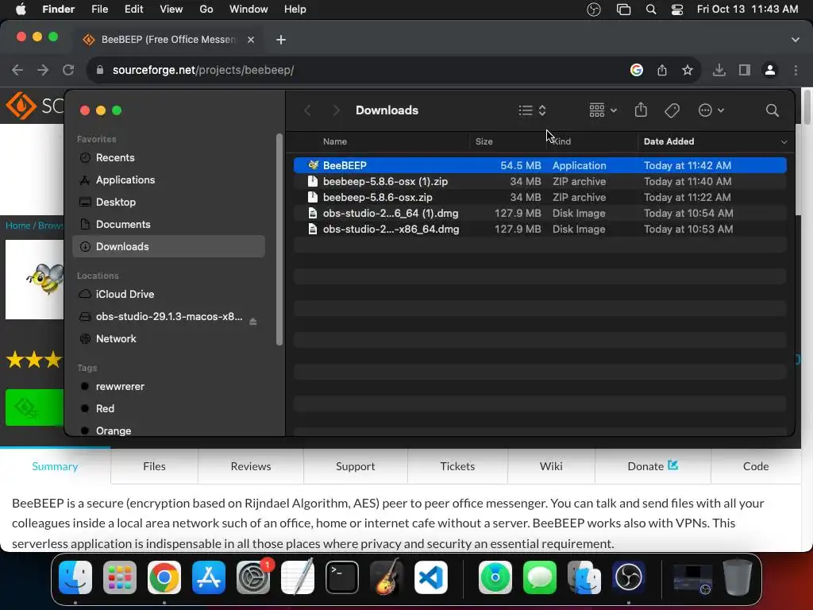Open Chrome profile avatar
This screenshot has height=610, width=813.
pos(770,70)
